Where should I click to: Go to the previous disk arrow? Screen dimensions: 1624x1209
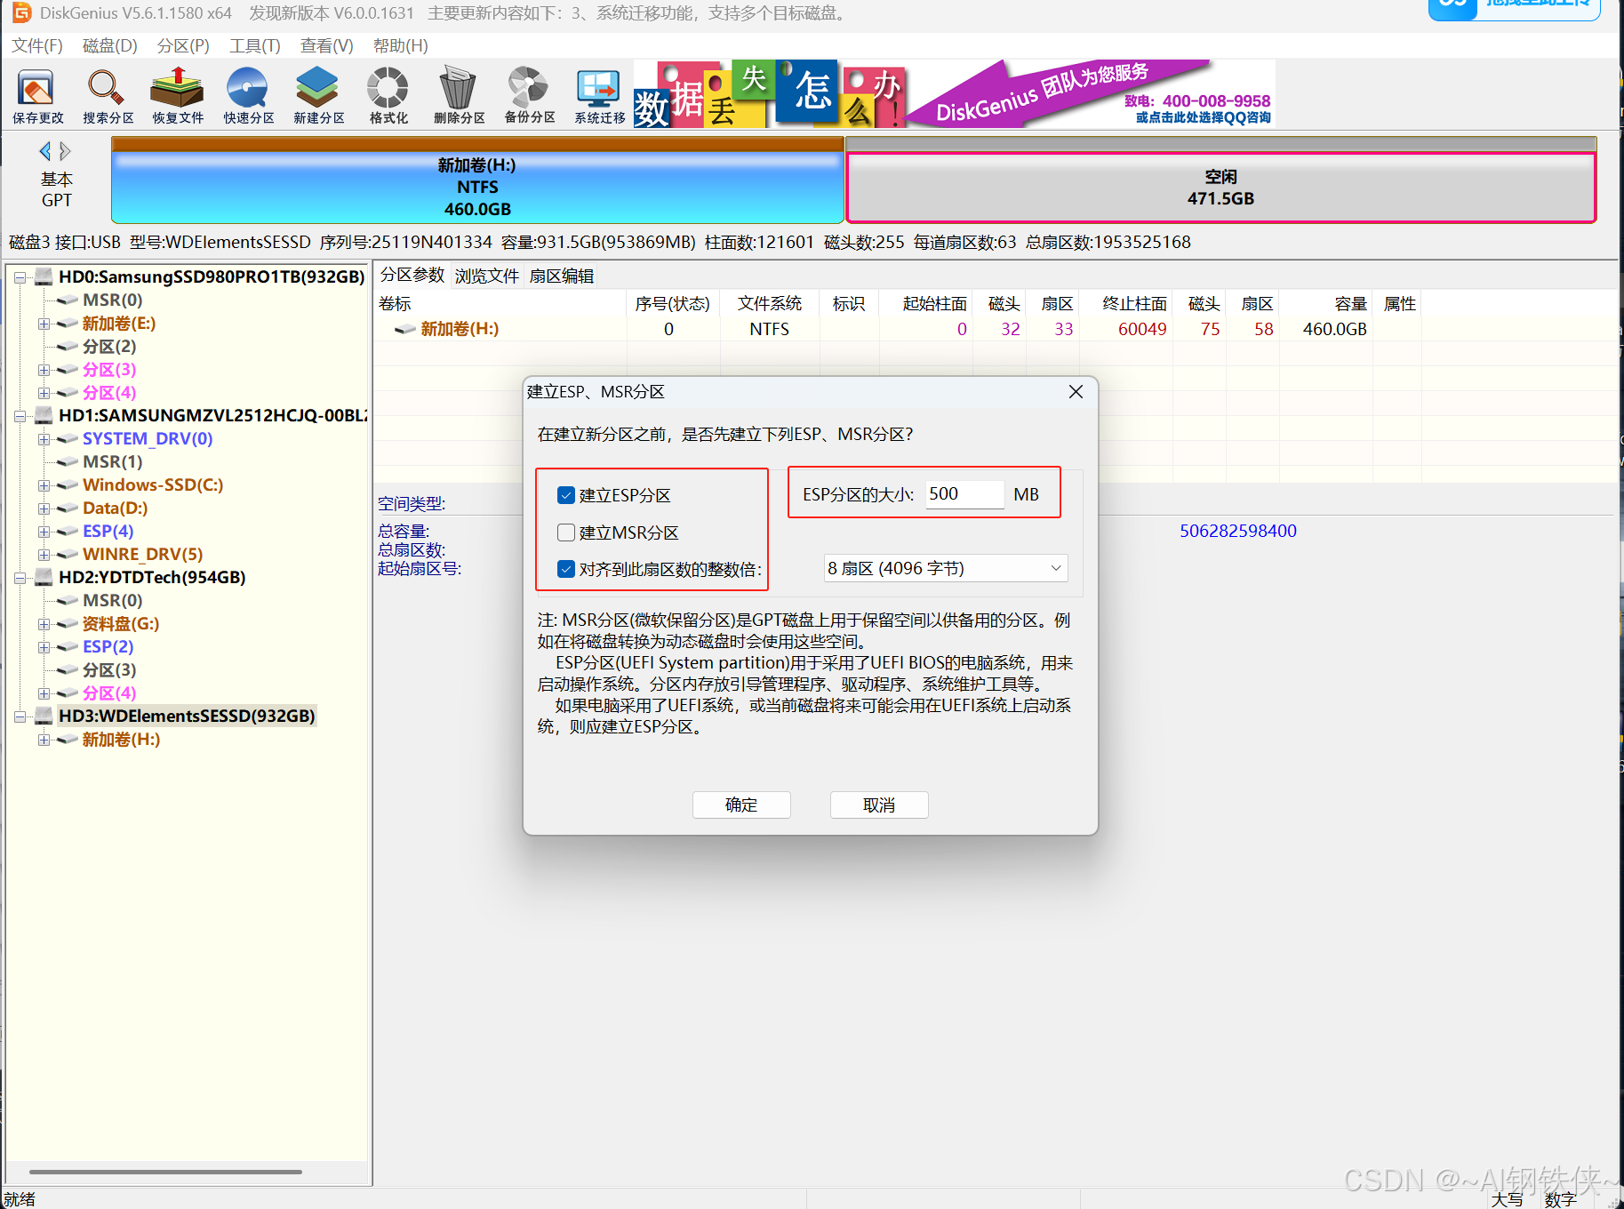(x=44, y=151)
